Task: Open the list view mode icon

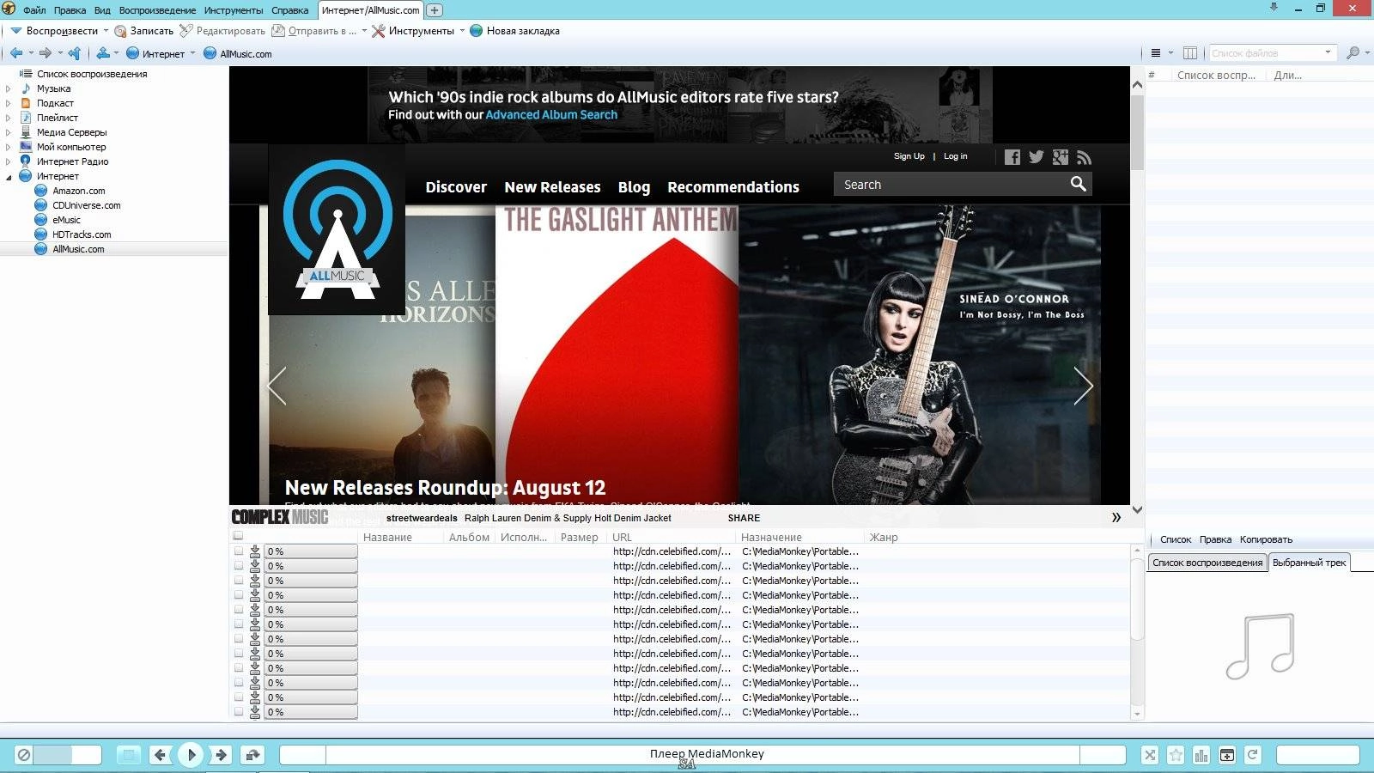Action: tap(1156, 53)
